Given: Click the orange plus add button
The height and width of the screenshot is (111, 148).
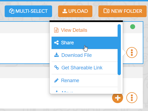Looking at the screenshot, I should click(118, 98).
